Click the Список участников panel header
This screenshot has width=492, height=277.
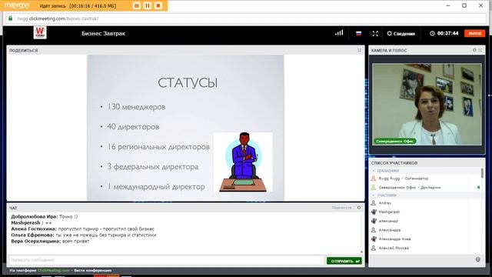point(426,163)
